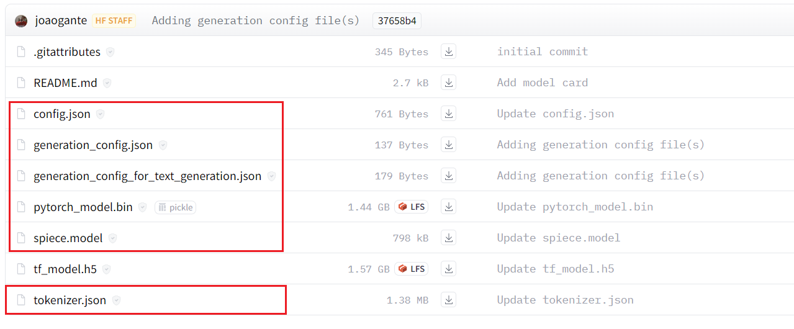The image size is (794, 329).
Task: Open the spiece.model file
Action: [x=68, y=238]
